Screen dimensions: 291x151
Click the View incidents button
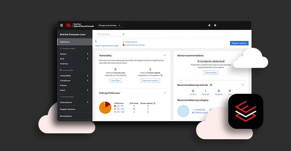tap(211, 72)
